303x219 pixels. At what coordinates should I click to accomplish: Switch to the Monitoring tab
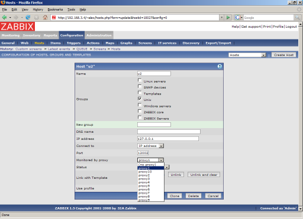(x=11, y=35)
